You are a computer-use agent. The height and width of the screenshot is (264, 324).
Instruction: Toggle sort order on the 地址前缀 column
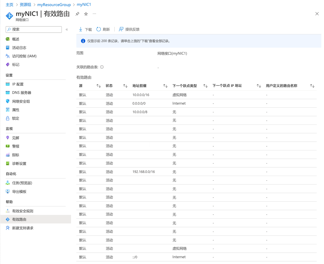tap(165, 86)
